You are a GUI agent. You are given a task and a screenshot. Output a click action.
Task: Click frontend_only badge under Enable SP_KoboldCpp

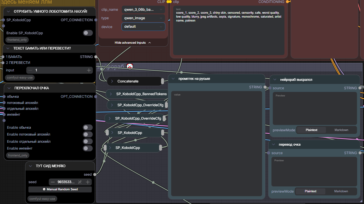coord(17,40)
